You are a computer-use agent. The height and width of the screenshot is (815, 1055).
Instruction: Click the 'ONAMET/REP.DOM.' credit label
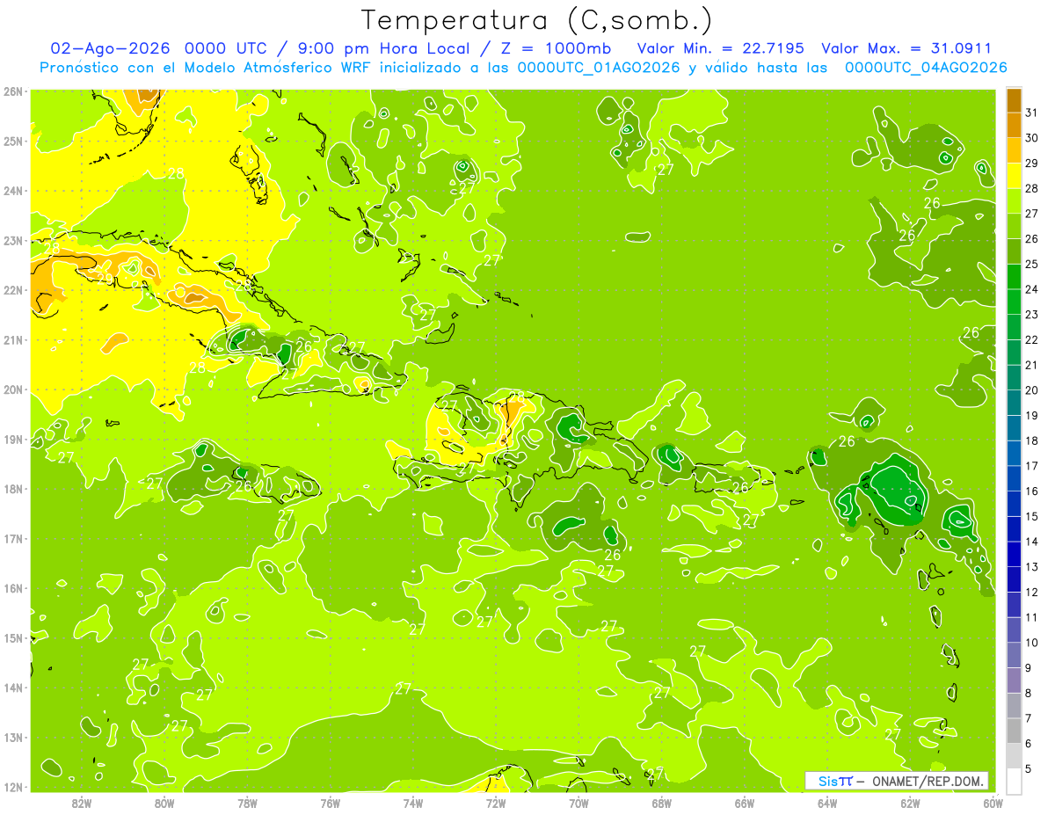[929, 781]
